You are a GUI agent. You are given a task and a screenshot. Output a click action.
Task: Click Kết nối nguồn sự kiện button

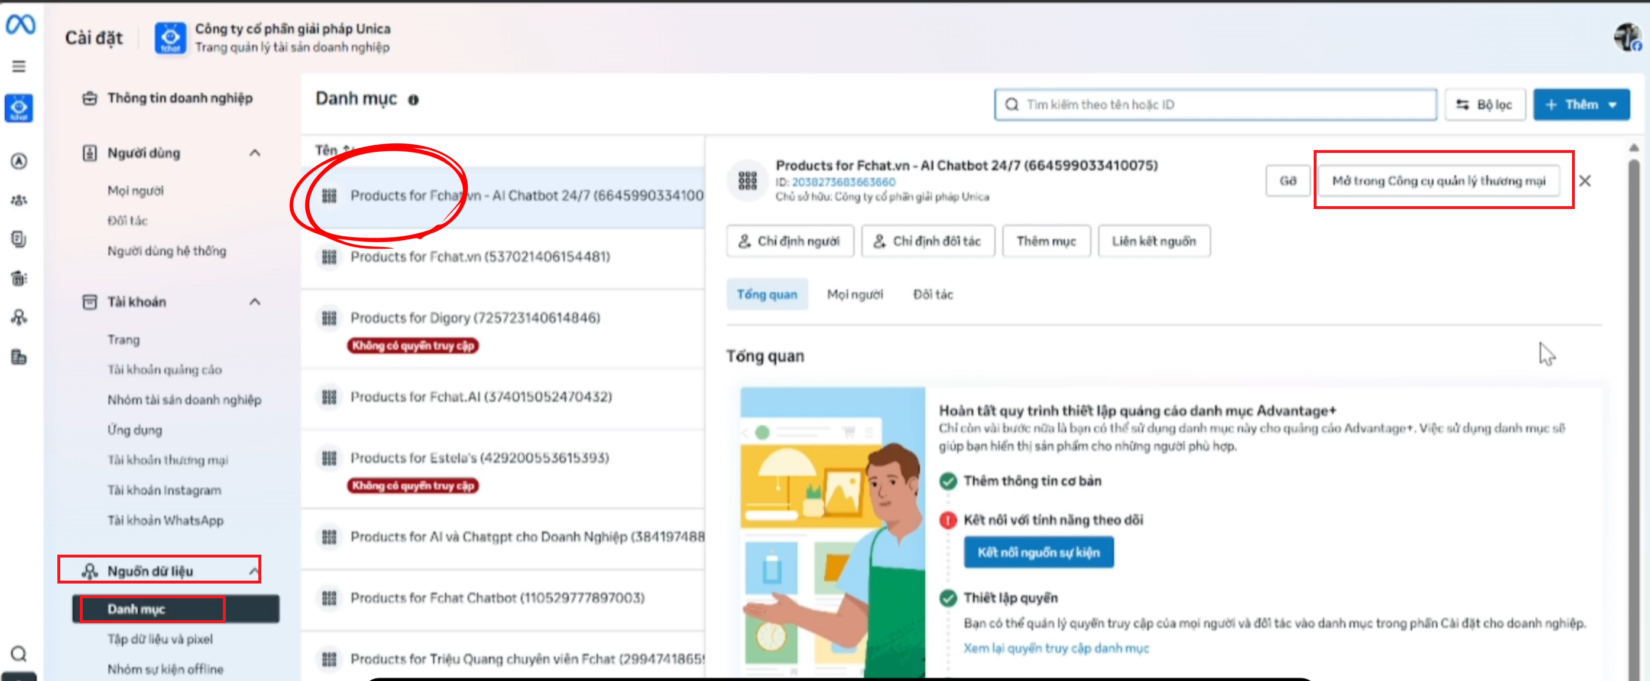pos(1038,552)
